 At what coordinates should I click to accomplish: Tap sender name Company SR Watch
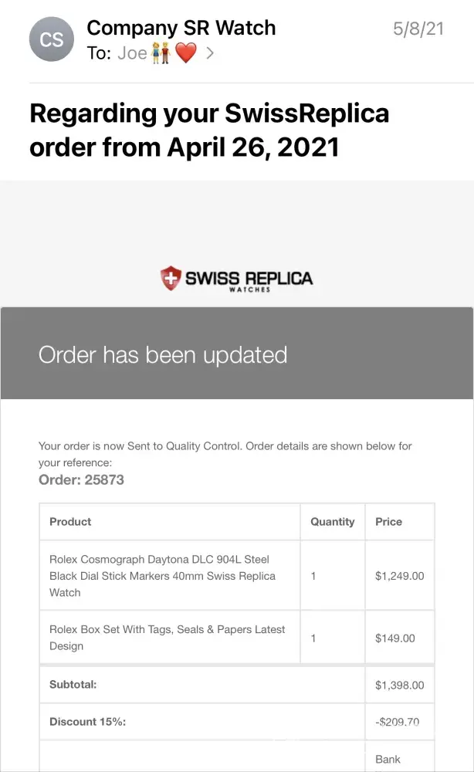[181, 29]
